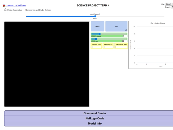Click the black simulation world view
This screenshot has height=130, width=173.
(x=47, y=64)
